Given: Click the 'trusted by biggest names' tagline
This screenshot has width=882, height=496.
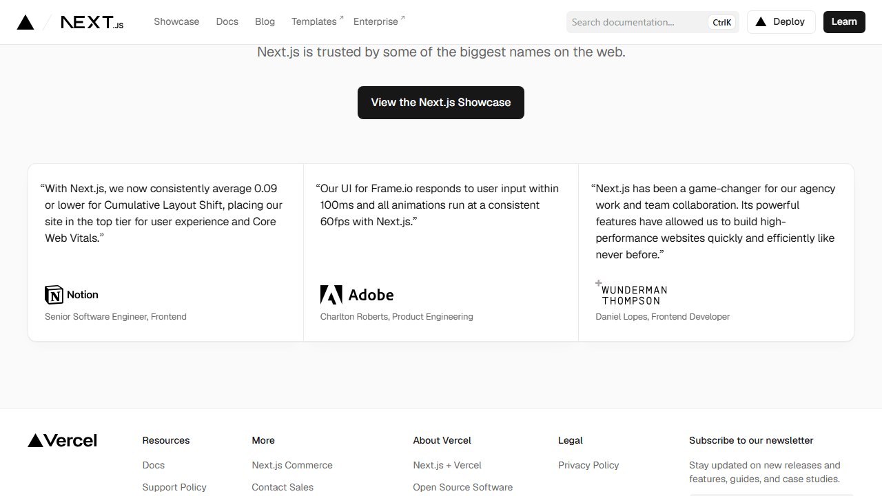Looking at the screenshot, I should pyautogui.click(x=441, y=52).
